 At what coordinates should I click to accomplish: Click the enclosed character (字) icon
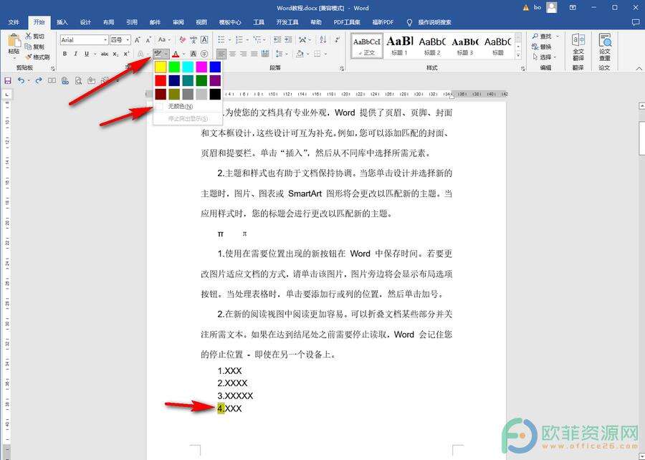(x=204, y=54)
